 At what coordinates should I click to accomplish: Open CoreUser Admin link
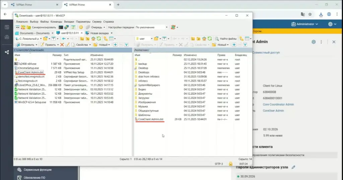click(273, 110)
